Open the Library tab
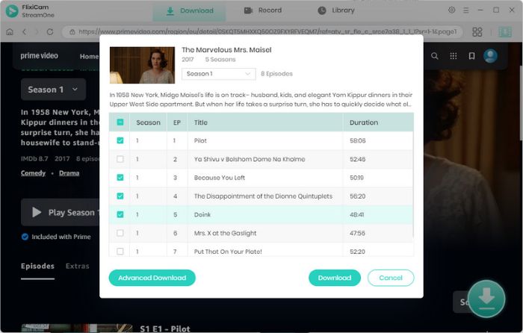 click(336, 10)
